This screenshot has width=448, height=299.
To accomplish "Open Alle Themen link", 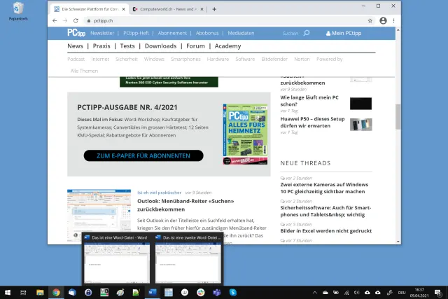I will click(x=84, y=71).
